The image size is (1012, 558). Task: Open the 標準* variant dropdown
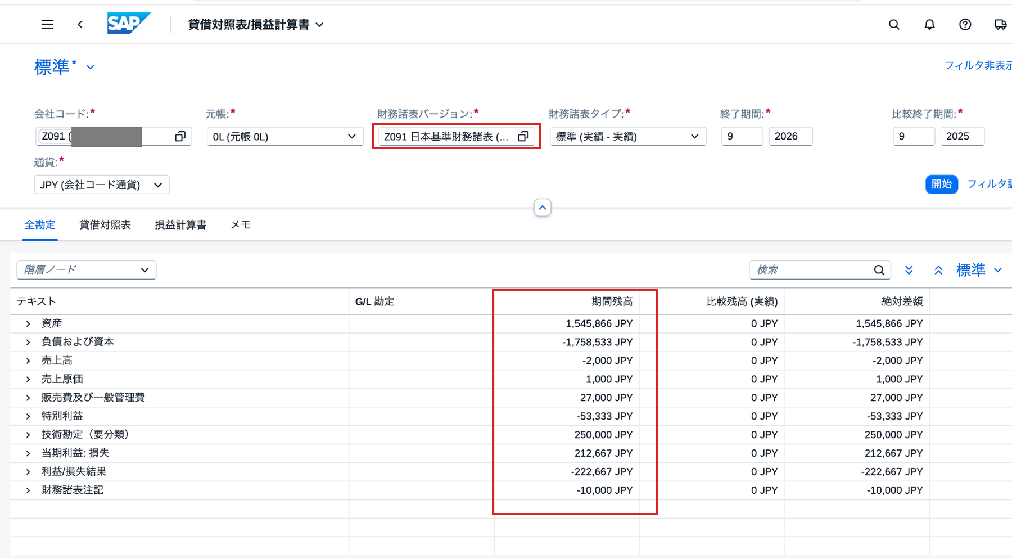pyautogui.click(x=90, y=67)
